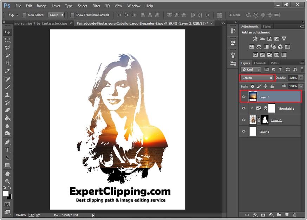The height and width of the screenshot is (220, 307).
Task: Check Show Transform Controls option
Action: point(72,15)
